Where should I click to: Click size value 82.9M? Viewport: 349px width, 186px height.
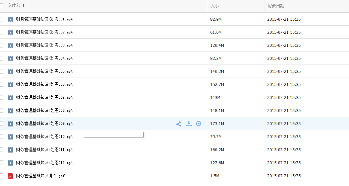tap(216, 19)
